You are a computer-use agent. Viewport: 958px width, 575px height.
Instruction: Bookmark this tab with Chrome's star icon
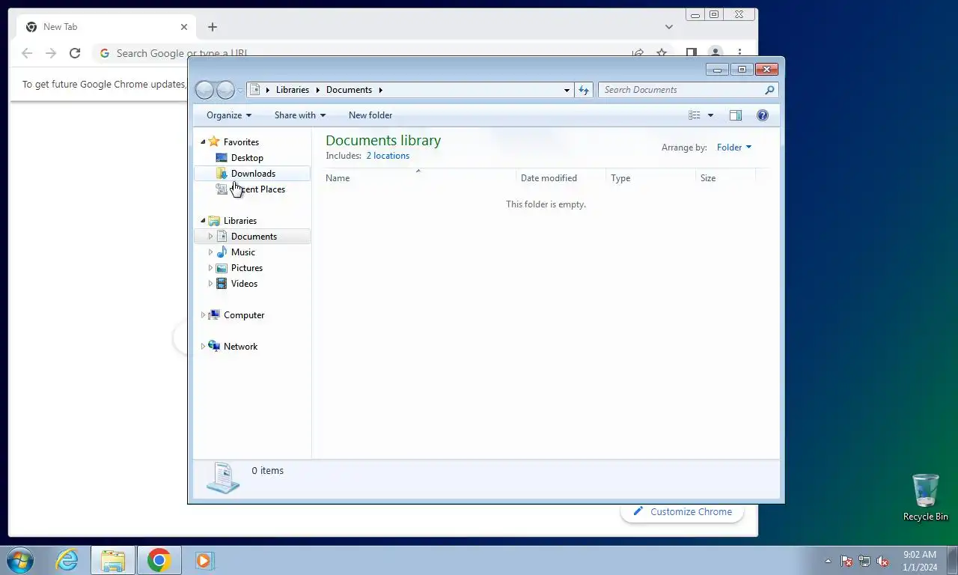[x=662, y=53]
